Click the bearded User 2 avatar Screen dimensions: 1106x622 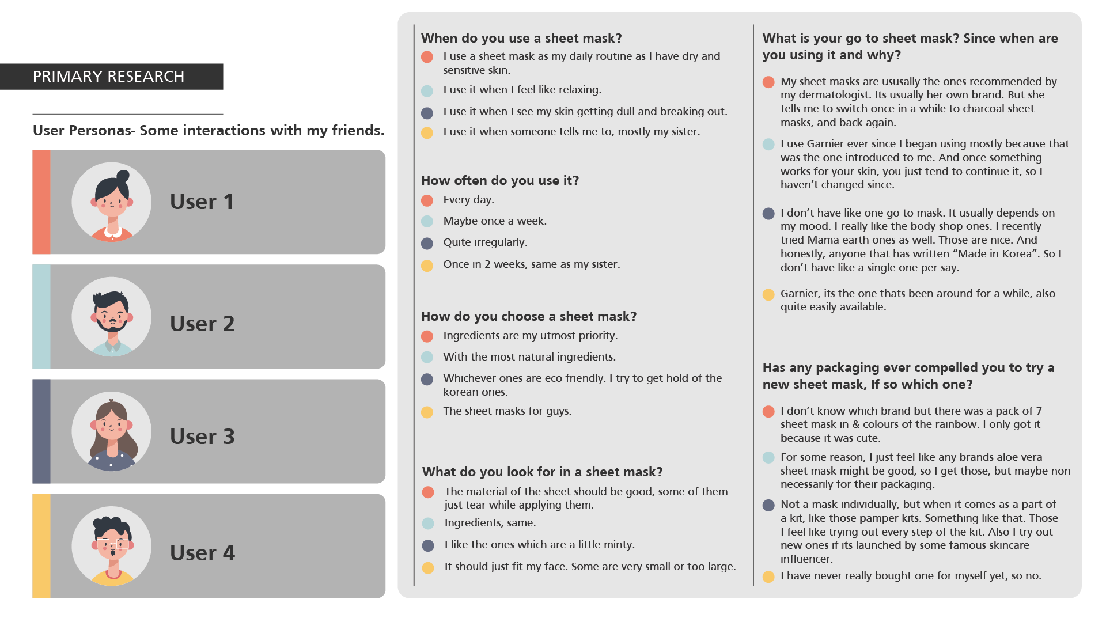[x=112, y=317]
